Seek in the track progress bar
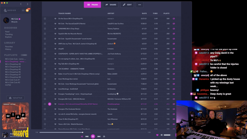The image size is (247, 139). [x=93, y=132]
